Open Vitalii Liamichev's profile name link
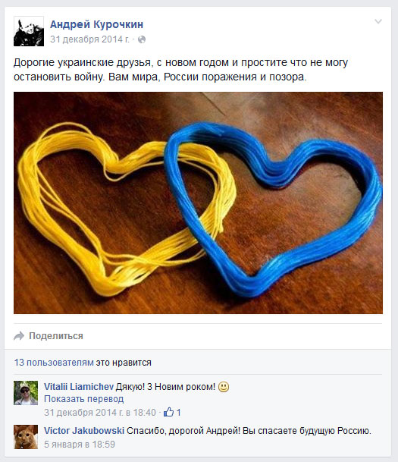 point(79,387)
